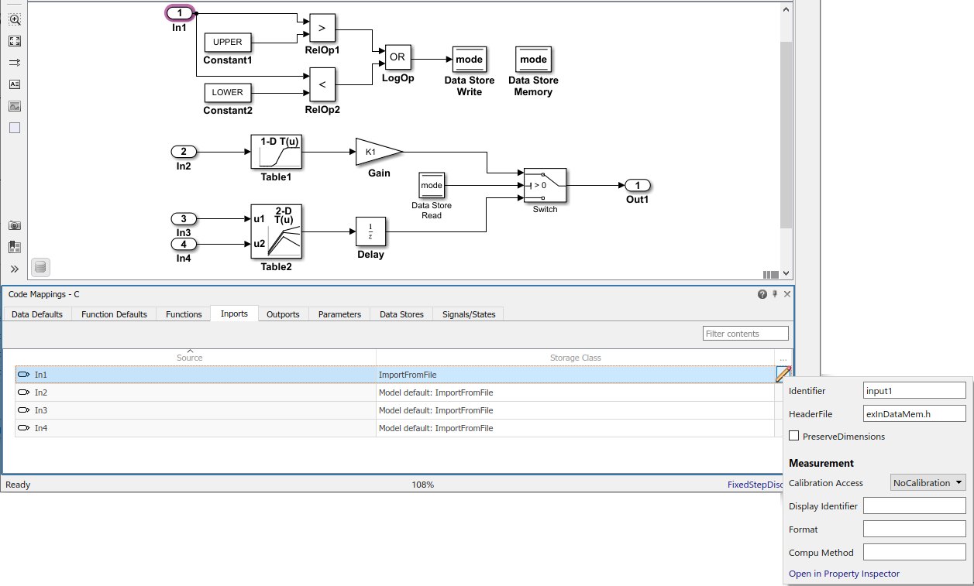Click the image insert icon in palette
The height and width of the screenshot is (586, 974).
pos(15,106)
